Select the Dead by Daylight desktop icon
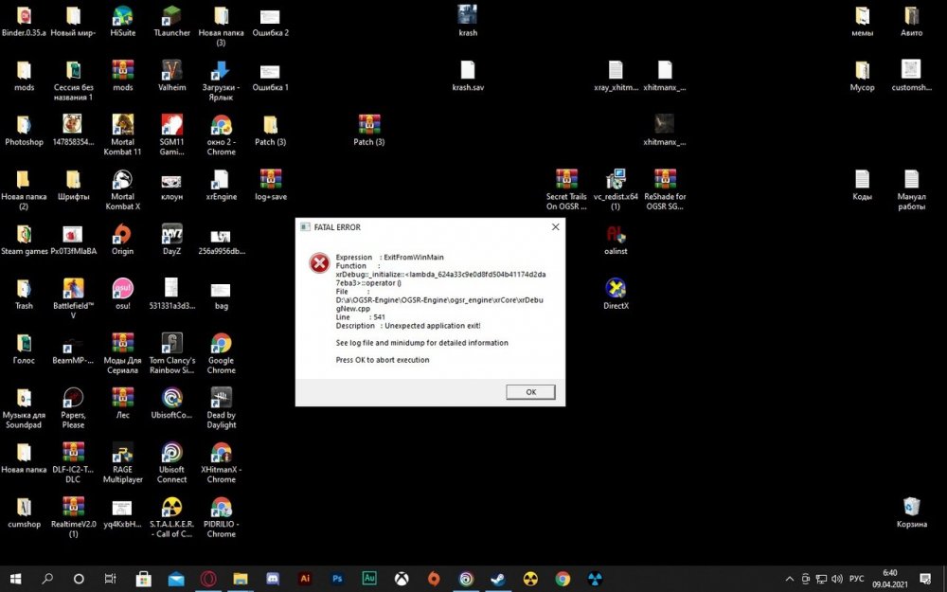This screenshot has width=947, height=592. pyautogui.click(x=221, y=405)
